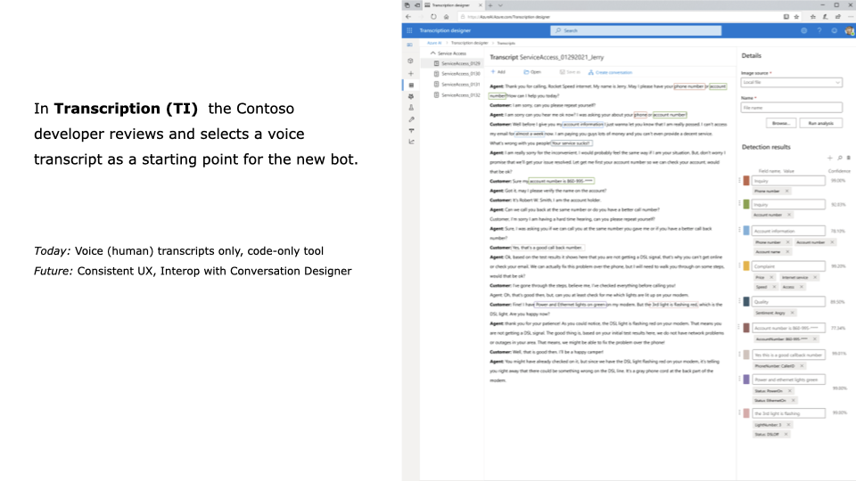Image resolution: width=856 pixels, height=481 pixels.
Task: Reload the page with refresh icon
Action: (x=433, y=17)
